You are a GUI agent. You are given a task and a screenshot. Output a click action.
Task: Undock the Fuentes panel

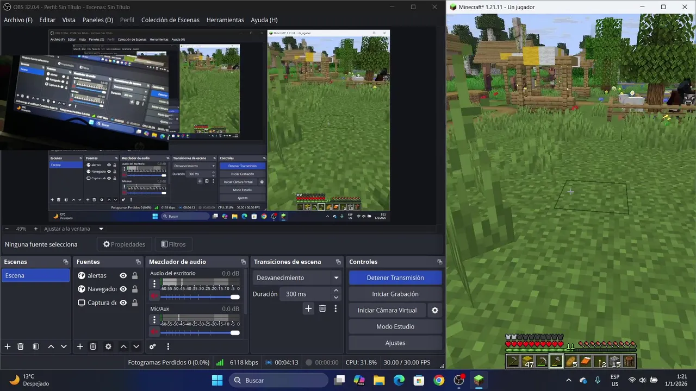(138, 262)
